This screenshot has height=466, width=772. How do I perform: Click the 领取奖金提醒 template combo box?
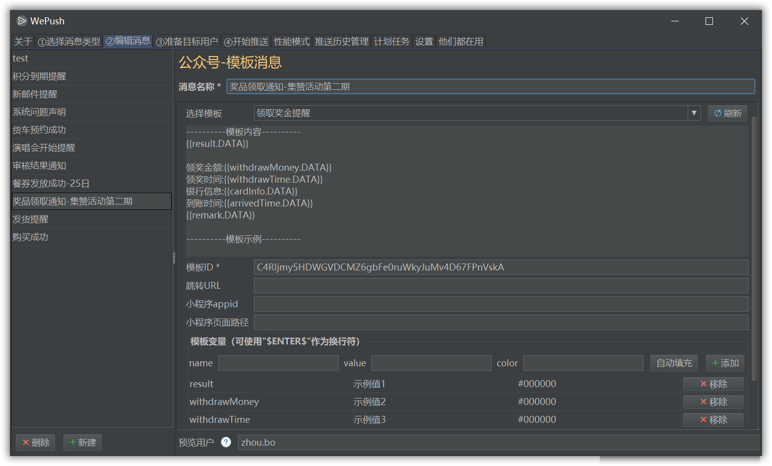click(x=470, y=113)
